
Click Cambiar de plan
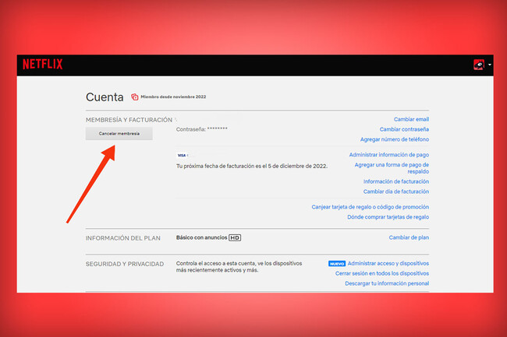(x=409, y=237)
